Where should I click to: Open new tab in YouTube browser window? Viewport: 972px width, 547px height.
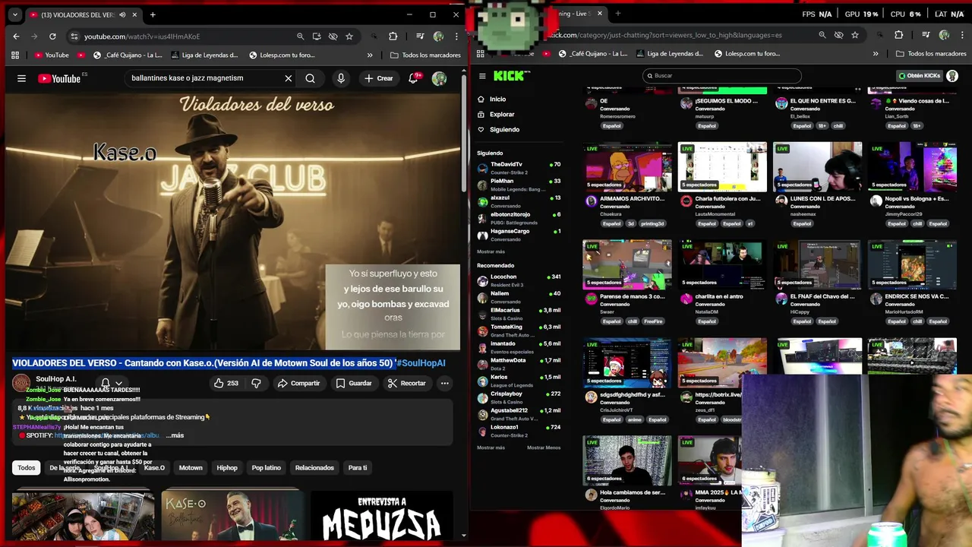(x=153, y=14)
